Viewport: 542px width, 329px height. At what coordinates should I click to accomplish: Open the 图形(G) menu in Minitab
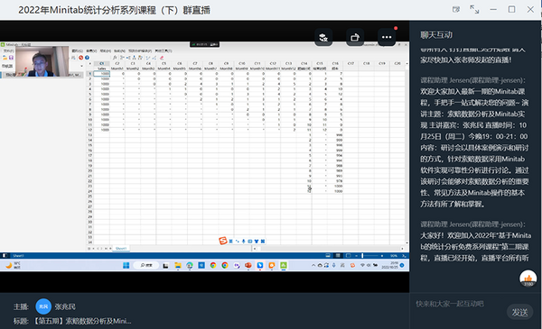[x=78, y=50]
